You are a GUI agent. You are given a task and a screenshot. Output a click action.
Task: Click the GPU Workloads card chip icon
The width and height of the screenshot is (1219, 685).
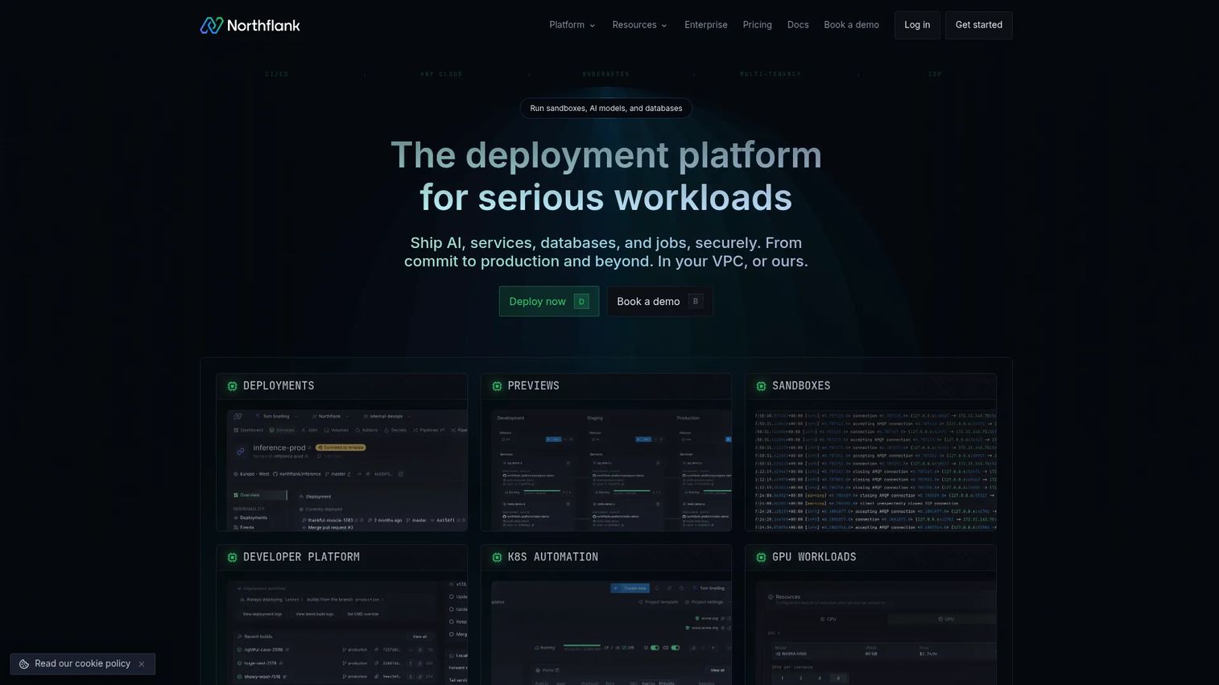click(761, 557)
